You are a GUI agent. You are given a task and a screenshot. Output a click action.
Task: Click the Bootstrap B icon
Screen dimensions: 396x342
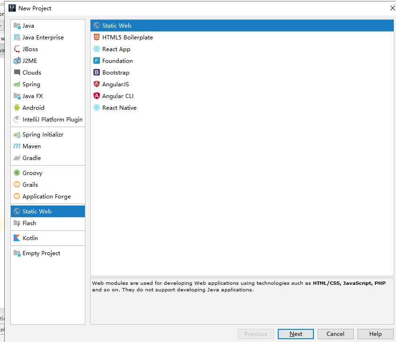point(97,73)
